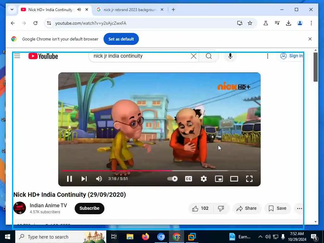Viewport: 324px width, 243px height.
Task: Enter full screen video mode
Action: (249, 179)
